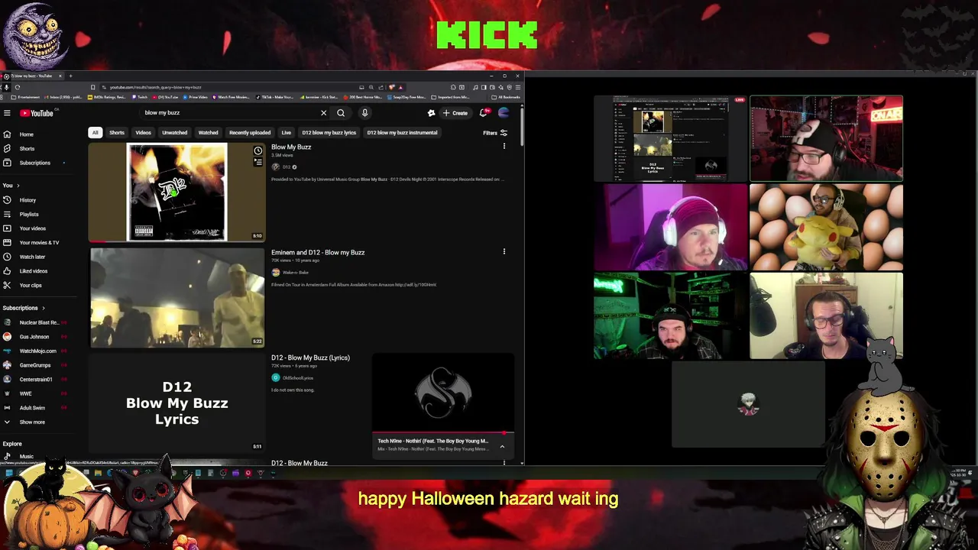This screenshot has width=978, height=550.
Task: Open Centerstrain01 channel
Action: coord(34,379)
